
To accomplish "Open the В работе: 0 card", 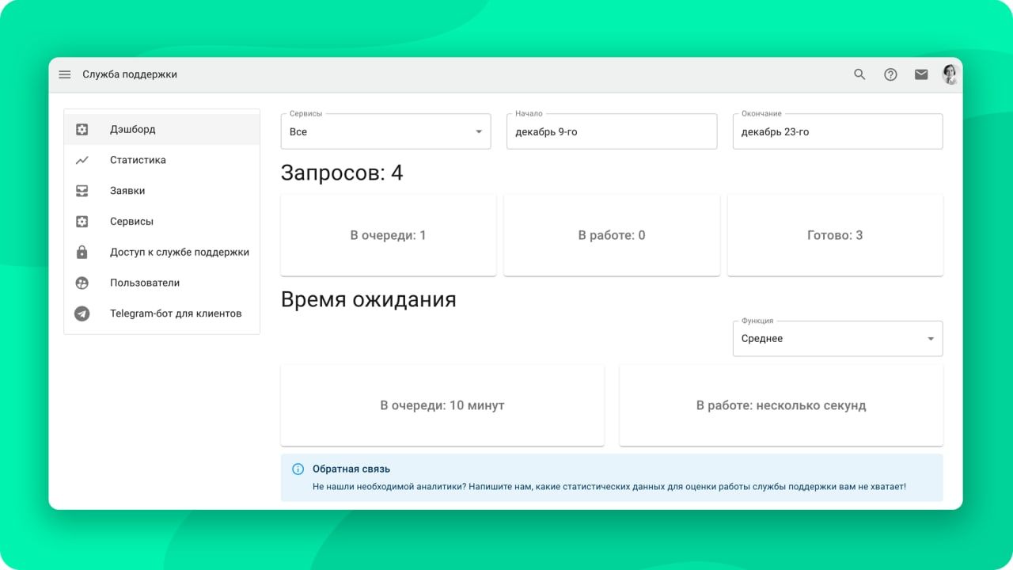I will 612,235.
